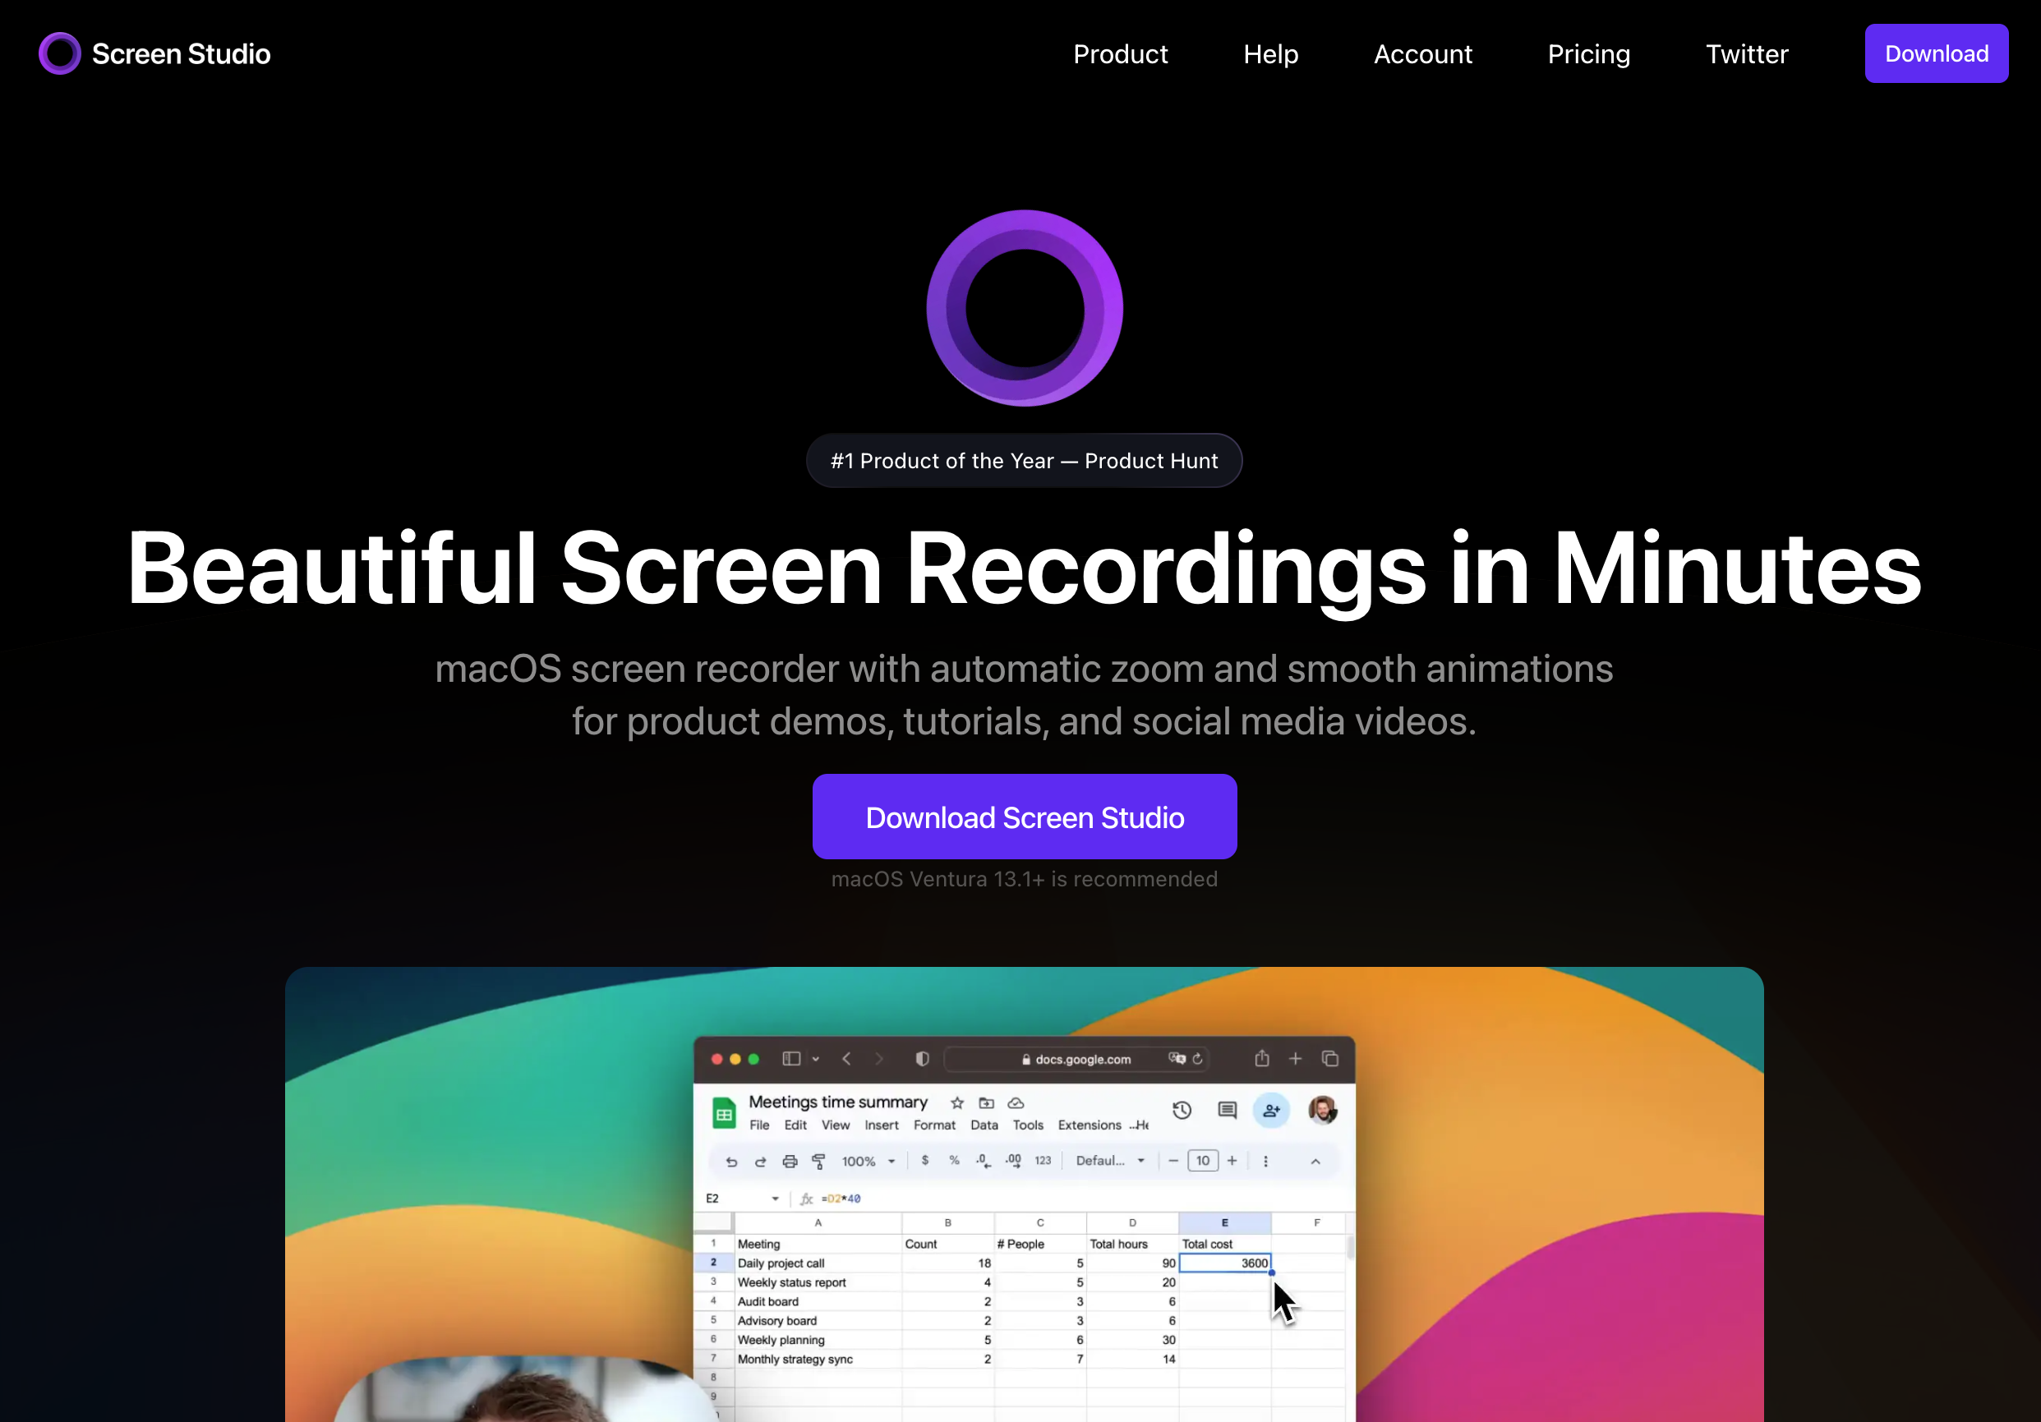Screen dimensions: 2041x1422
Task: Star the Meetings time summary document
Action: [x=956, y=1103]
